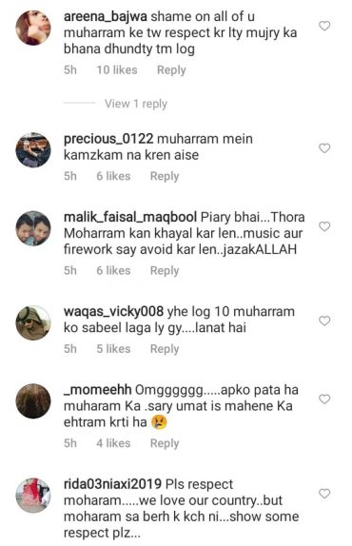Reply to areena_bajwa's comment
The image size is (352, 546).
[x=171, y=70]
